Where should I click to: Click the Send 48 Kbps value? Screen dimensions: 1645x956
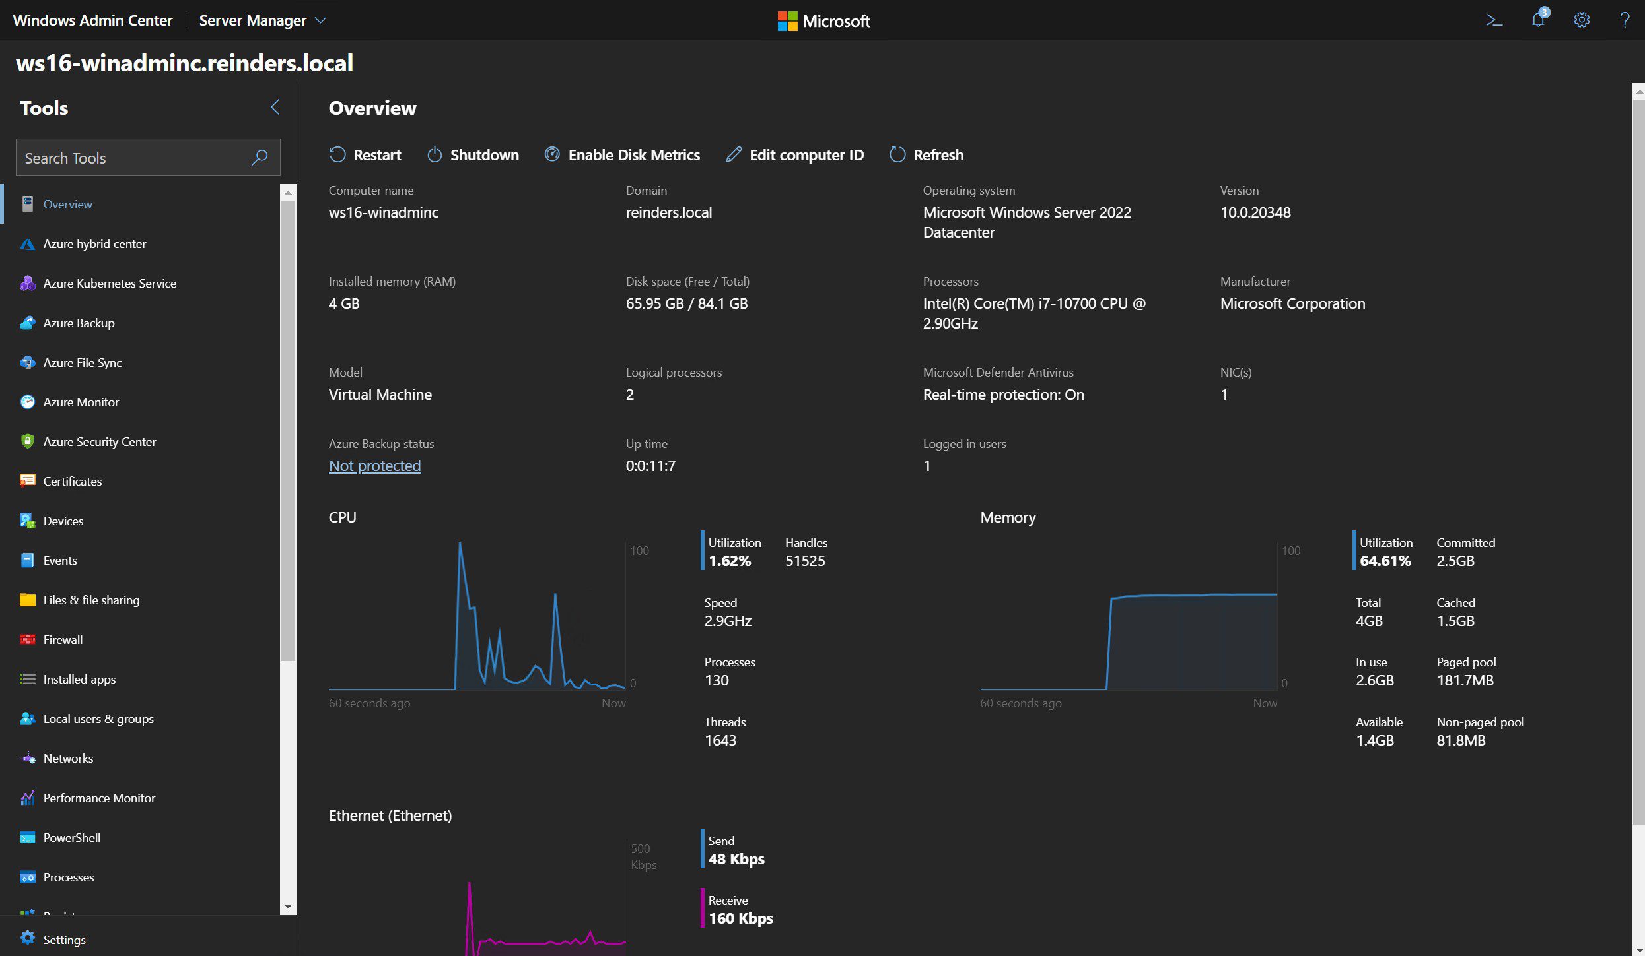click(x=736, y=859)
